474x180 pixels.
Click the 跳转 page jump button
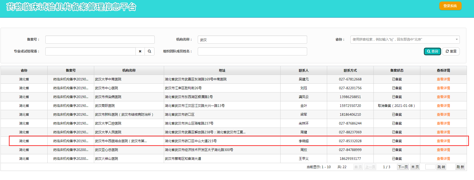441,167
